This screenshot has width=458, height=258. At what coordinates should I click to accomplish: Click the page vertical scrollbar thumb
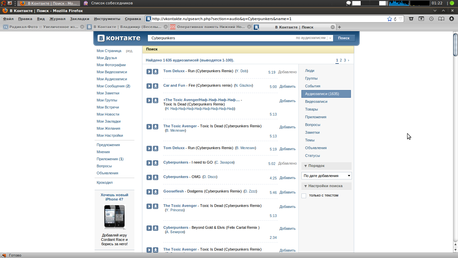[455, 44]
